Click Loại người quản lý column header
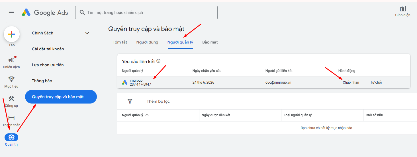 [298, 115]
